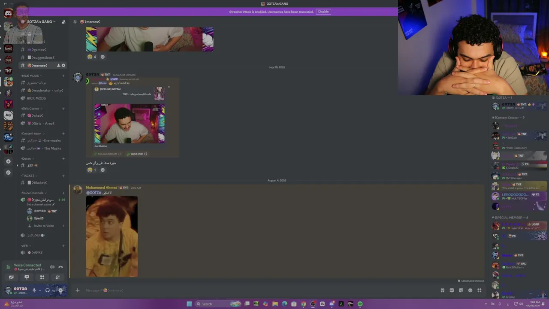Open GOTZA's GANG server dropdown menu
549x309 pixels.
point(41,22)
